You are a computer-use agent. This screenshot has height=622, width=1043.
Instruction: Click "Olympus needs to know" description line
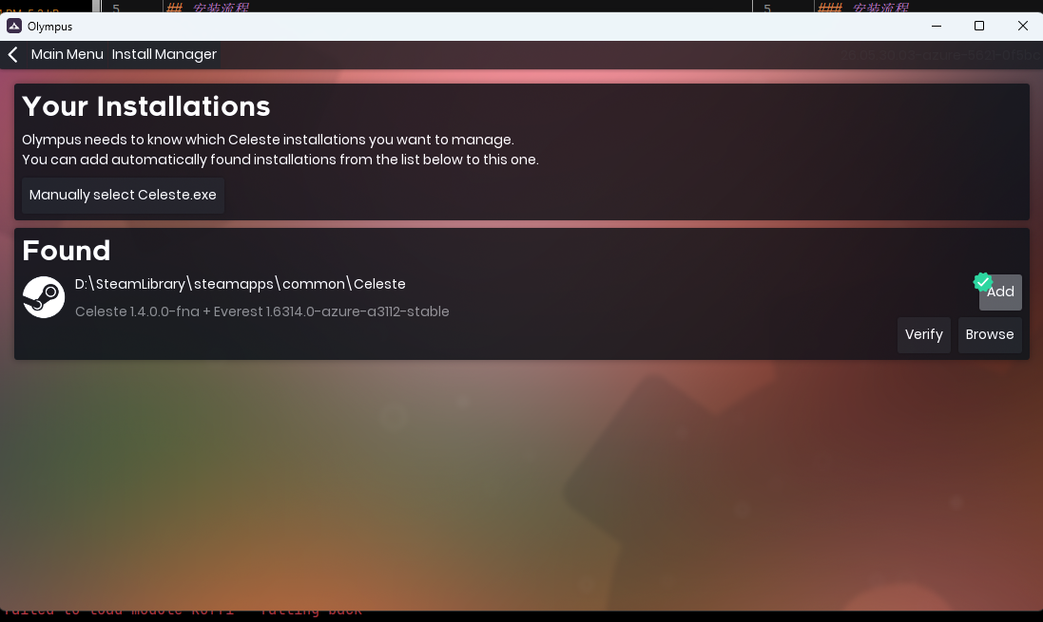pyautogui.click(x=268, y=140)
